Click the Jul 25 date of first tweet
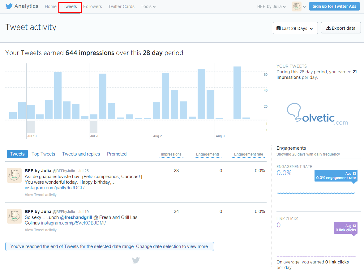364x278 pixels. click(84, 171)
